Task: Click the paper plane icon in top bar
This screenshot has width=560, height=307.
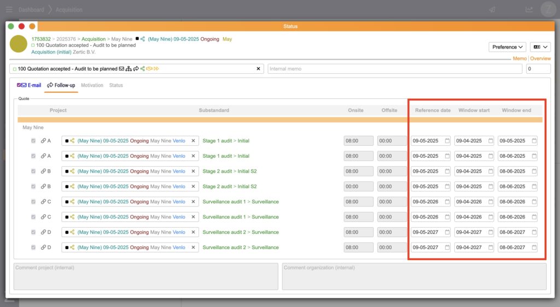Action: point(492,9)
